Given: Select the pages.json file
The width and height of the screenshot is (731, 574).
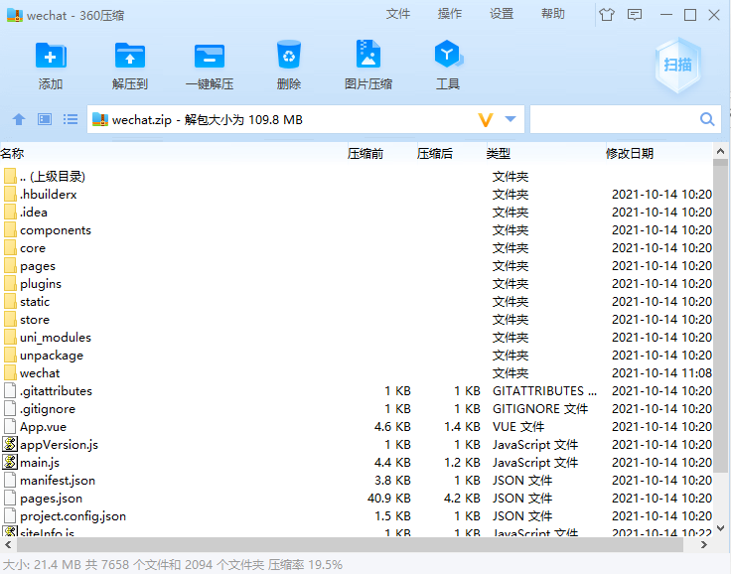Looking at the screenshot, I should click(x=357, y=498).
